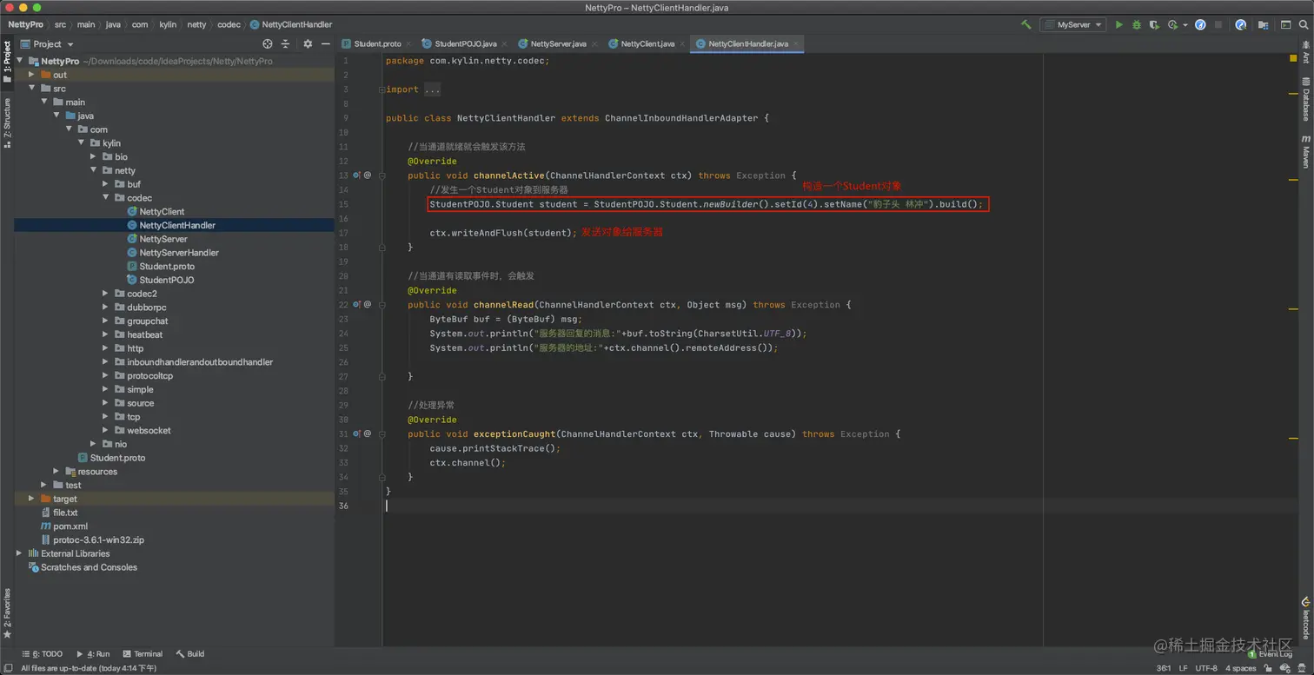
Task: Toggle the 6: TODO tool window
Action: click(43, 654)
